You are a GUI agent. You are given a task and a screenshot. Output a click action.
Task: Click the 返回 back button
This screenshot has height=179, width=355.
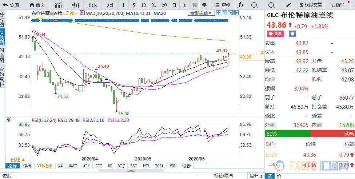pos(11,5)
